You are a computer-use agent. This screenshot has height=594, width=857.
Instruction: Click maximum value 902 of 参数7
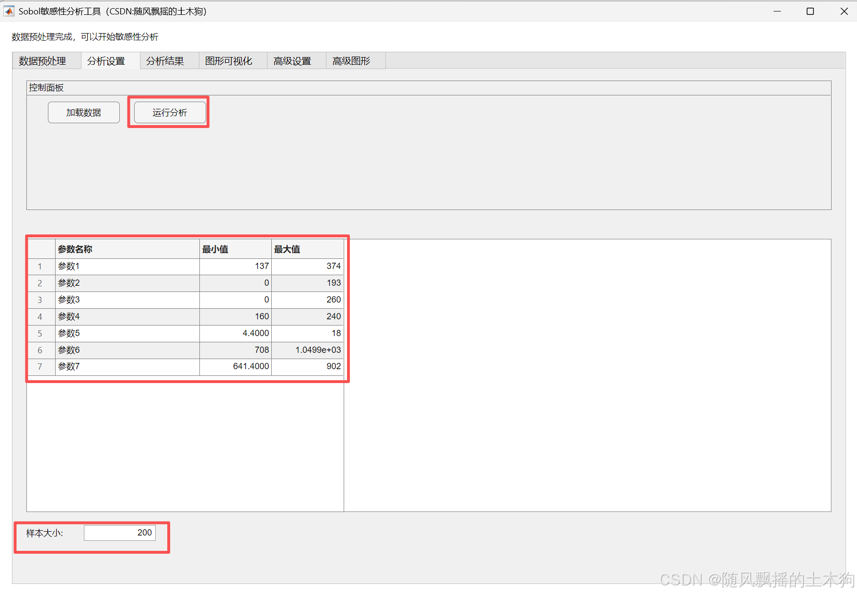click(x=307, y=367)
